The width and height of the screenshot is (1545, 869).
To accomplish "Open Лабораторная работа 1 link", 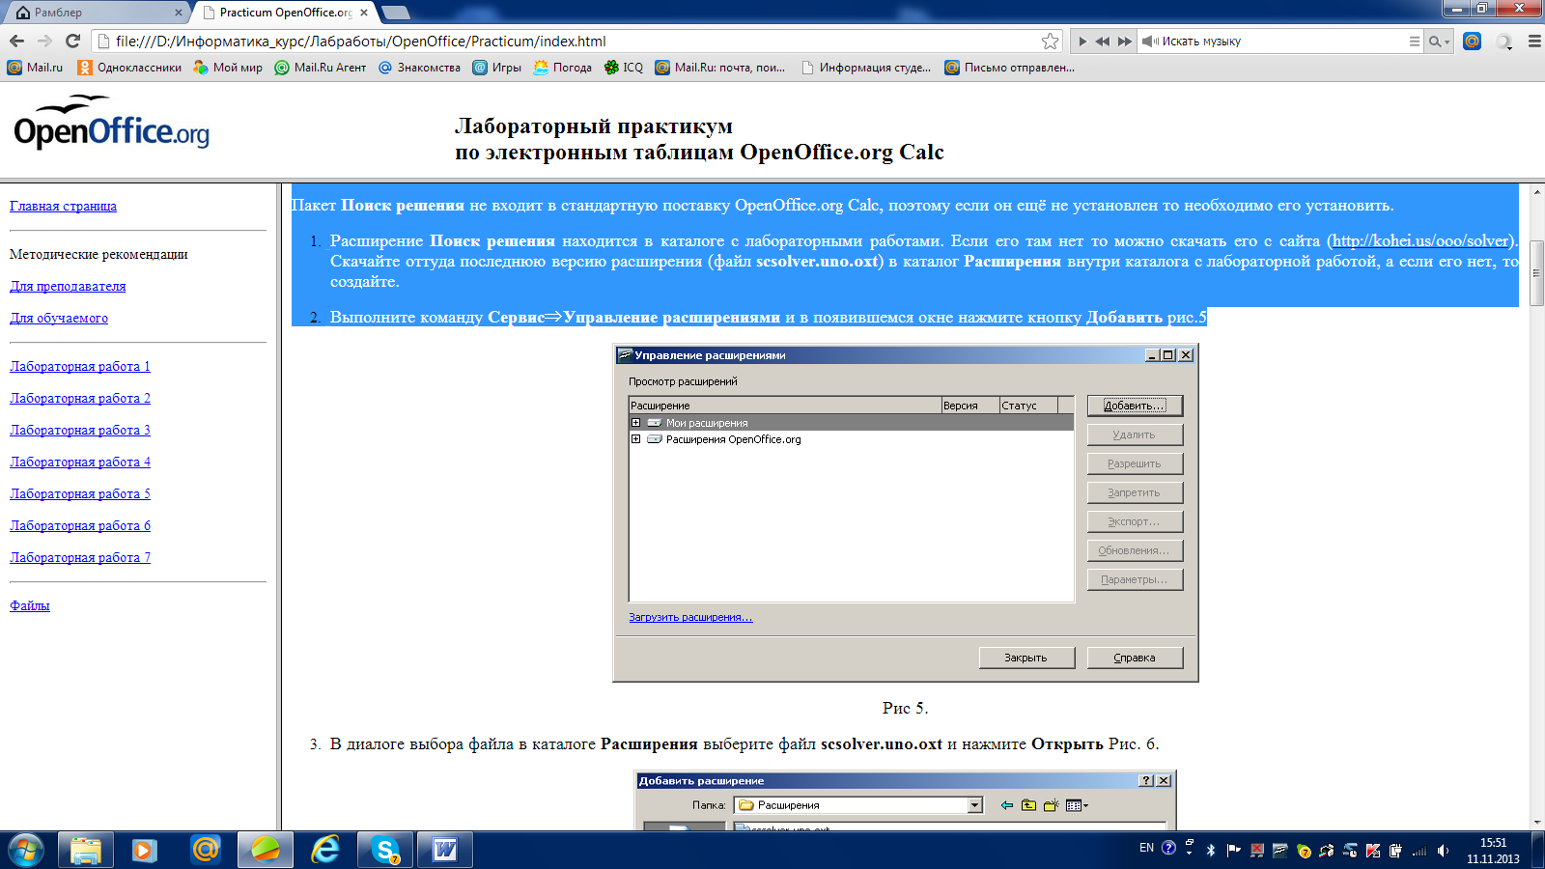I will 80,366.
